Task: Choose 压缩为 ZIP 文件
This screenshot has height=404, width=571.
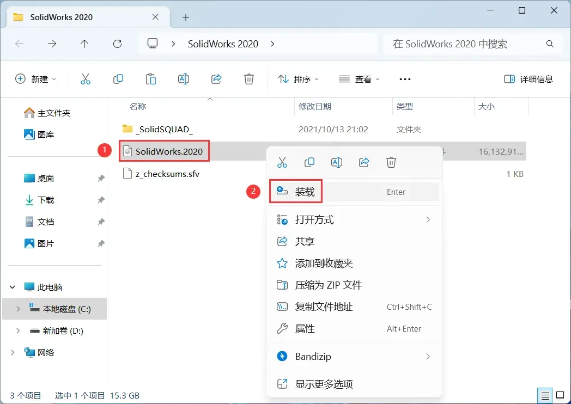Action: pos(354,285)
